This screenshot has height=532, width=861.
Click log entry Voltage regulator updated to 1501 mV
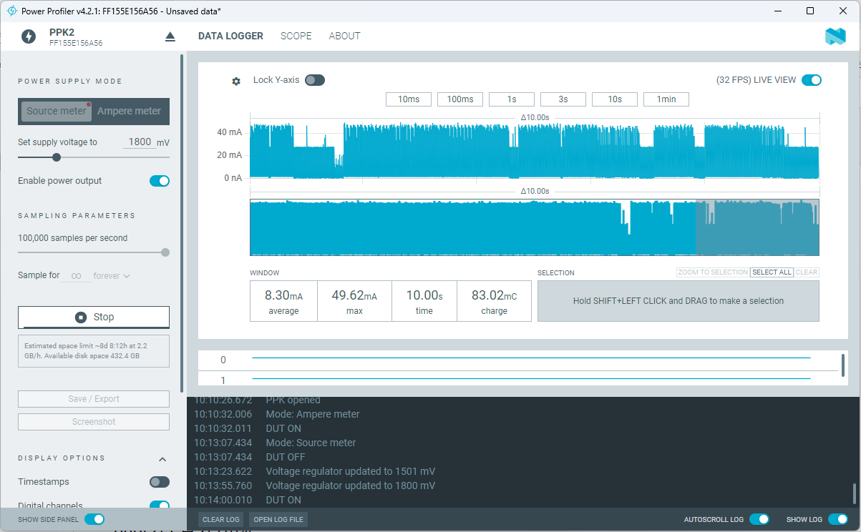351,471
